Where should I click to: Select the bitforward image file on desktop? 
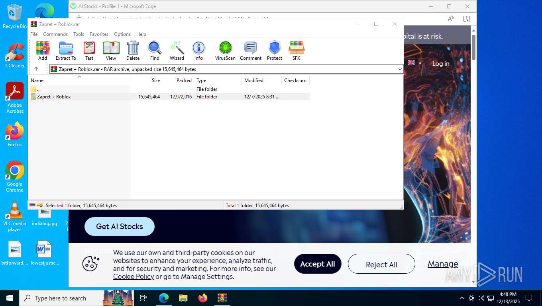[15, 253]
